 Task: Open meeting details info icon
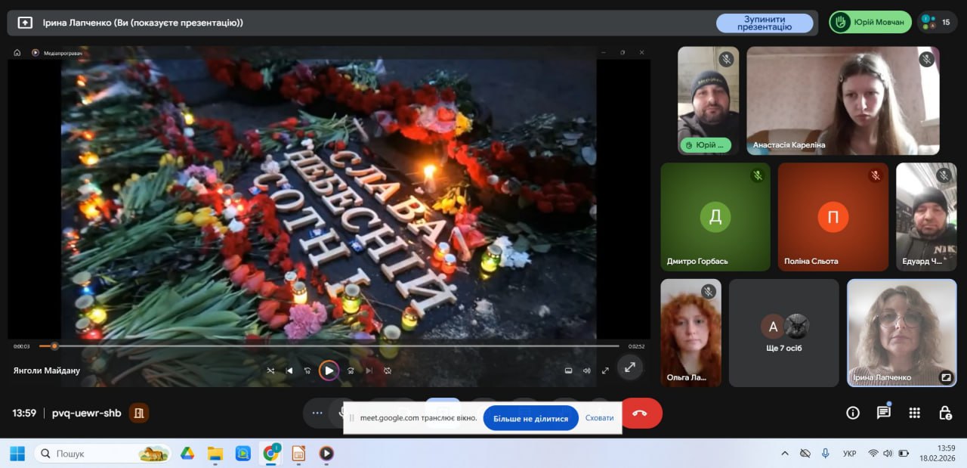(x=853, y=413)
